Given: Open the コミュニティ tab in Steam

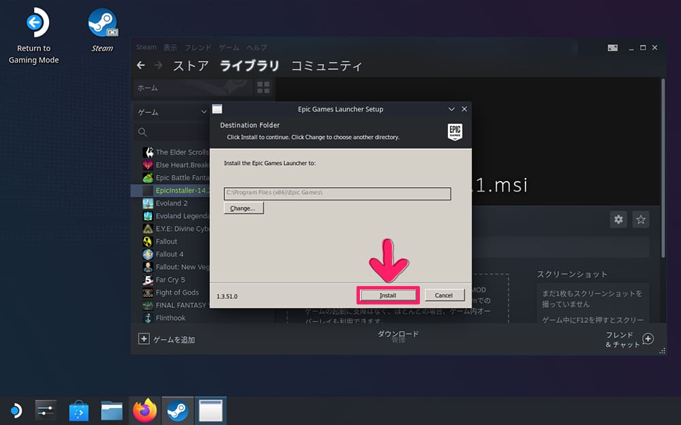Looking at the screenshot, I should click(x=326, y=65).
